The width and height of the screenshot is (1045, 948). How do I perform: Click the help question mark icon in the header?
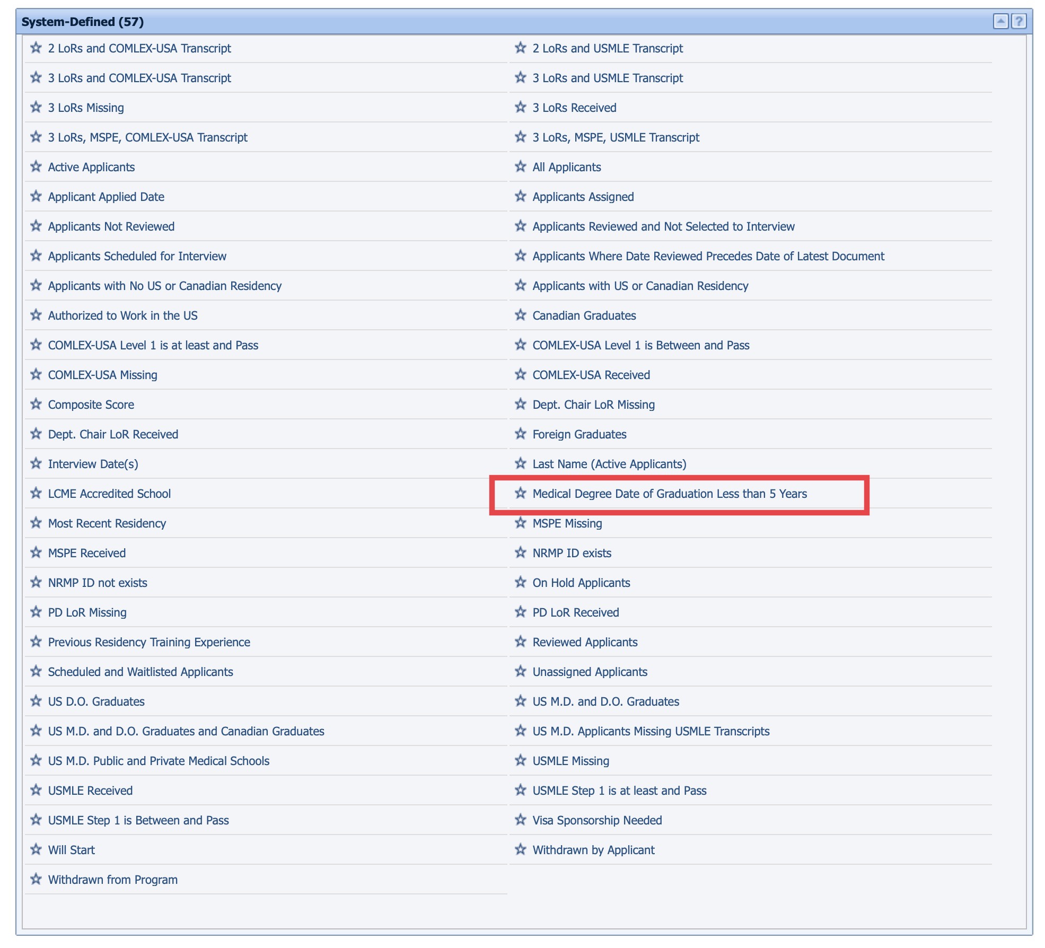[x=1018, y=21]
